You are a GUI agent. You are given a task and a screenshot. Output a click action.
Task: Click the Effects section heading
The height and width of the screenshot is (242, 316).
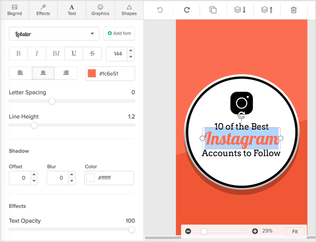[17, 206]
